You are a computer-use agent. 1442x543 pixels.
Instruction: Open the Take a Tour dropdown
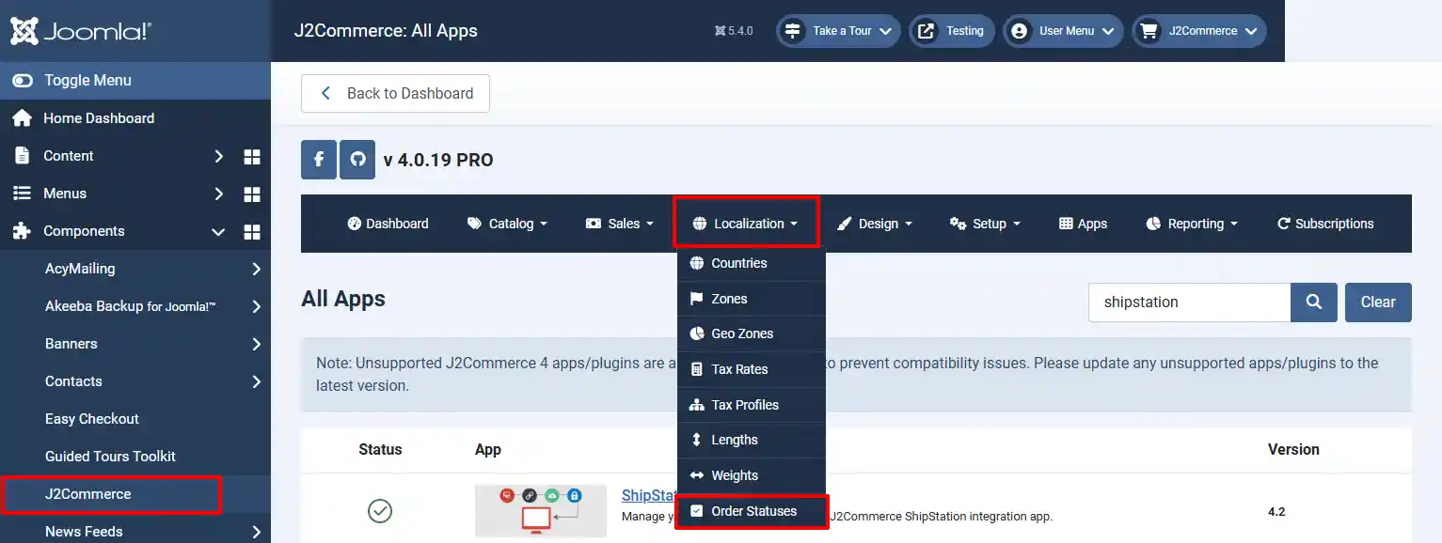(x=839, y=31)
